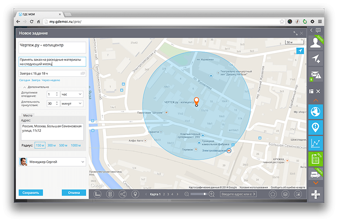This screenshot has width=338, height=222.
Task: Go to next map with the right chevron
Action: [177, 194]
